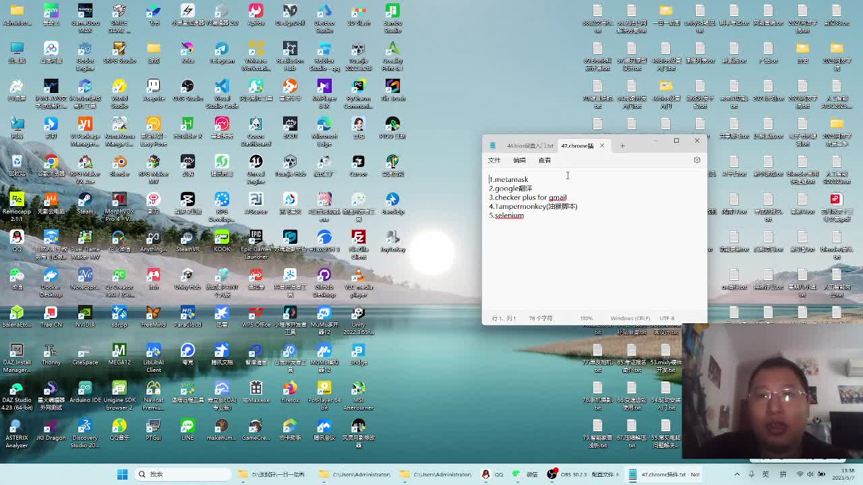Show hidden system tray icons

click(737, 474)
